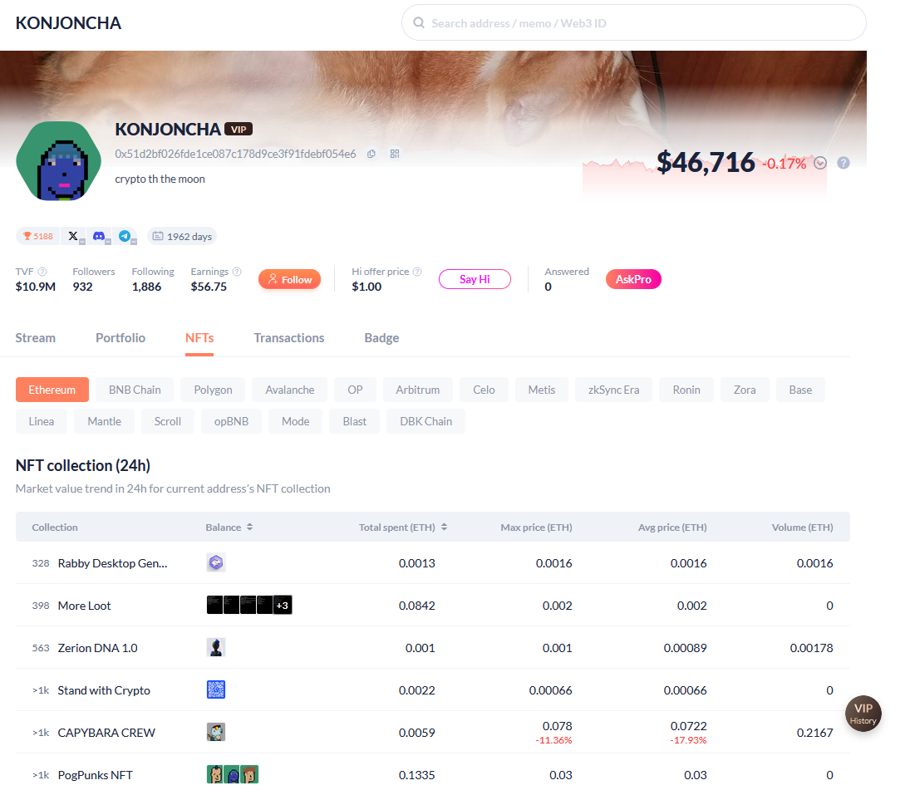Click the wallet address 0x51d2bf...f054e6 text
The image size is (910, 795).
(235, 154)
